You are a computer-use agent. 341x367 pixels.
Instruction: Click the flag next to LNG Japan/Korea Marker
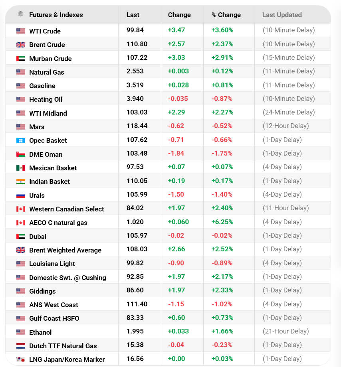[x=21, y=358]
